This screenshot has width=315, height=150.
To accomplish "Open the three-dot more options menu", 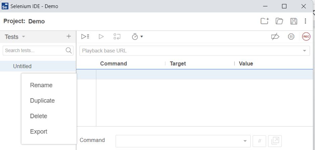I will pyautogui.click(x=305, y=21).
